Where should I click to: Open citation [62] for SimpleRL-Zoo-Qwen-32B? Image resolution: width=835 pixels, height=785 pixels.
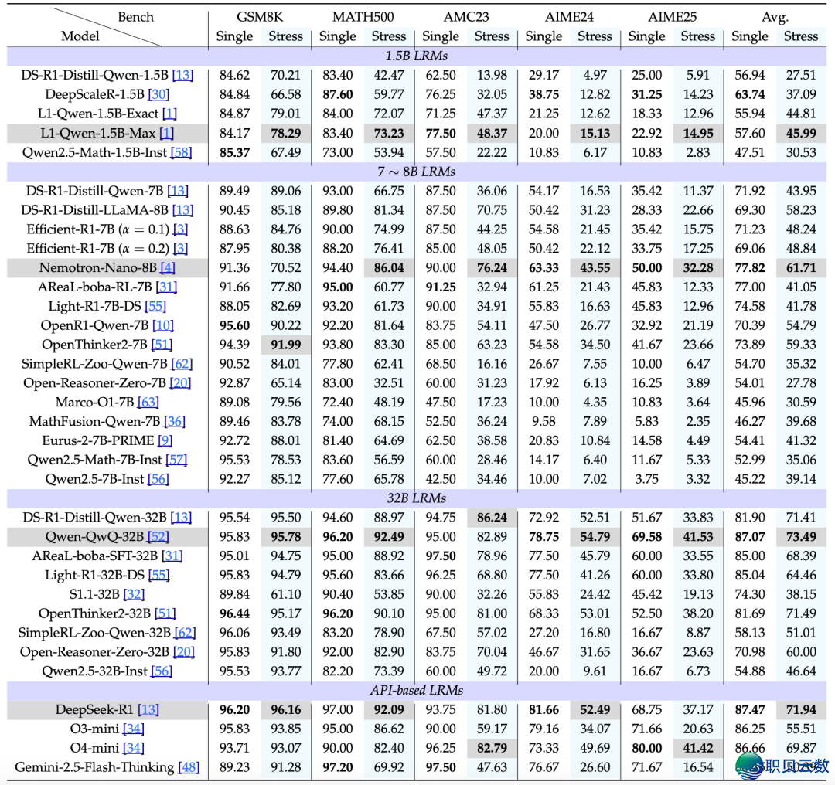point(185,632)
